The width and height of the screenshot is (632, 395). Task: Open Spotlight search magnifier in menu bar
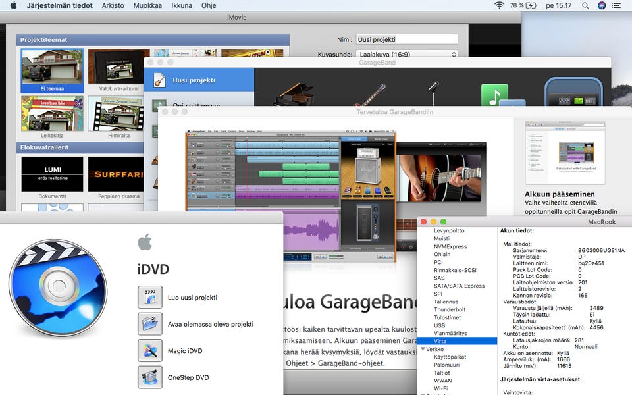pos(585,6)
